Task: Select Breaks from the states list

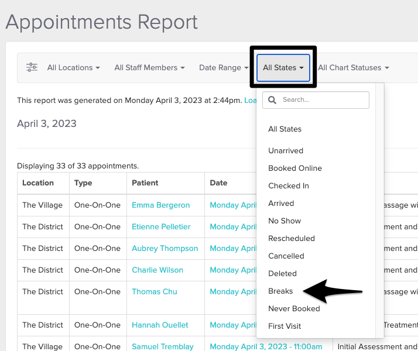Action: (280, 291)
